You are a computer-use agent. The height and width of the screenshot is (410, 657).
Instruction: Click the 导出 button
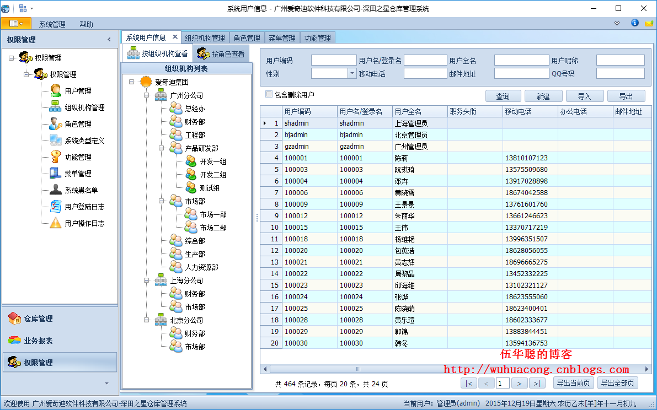coord(626,96)
